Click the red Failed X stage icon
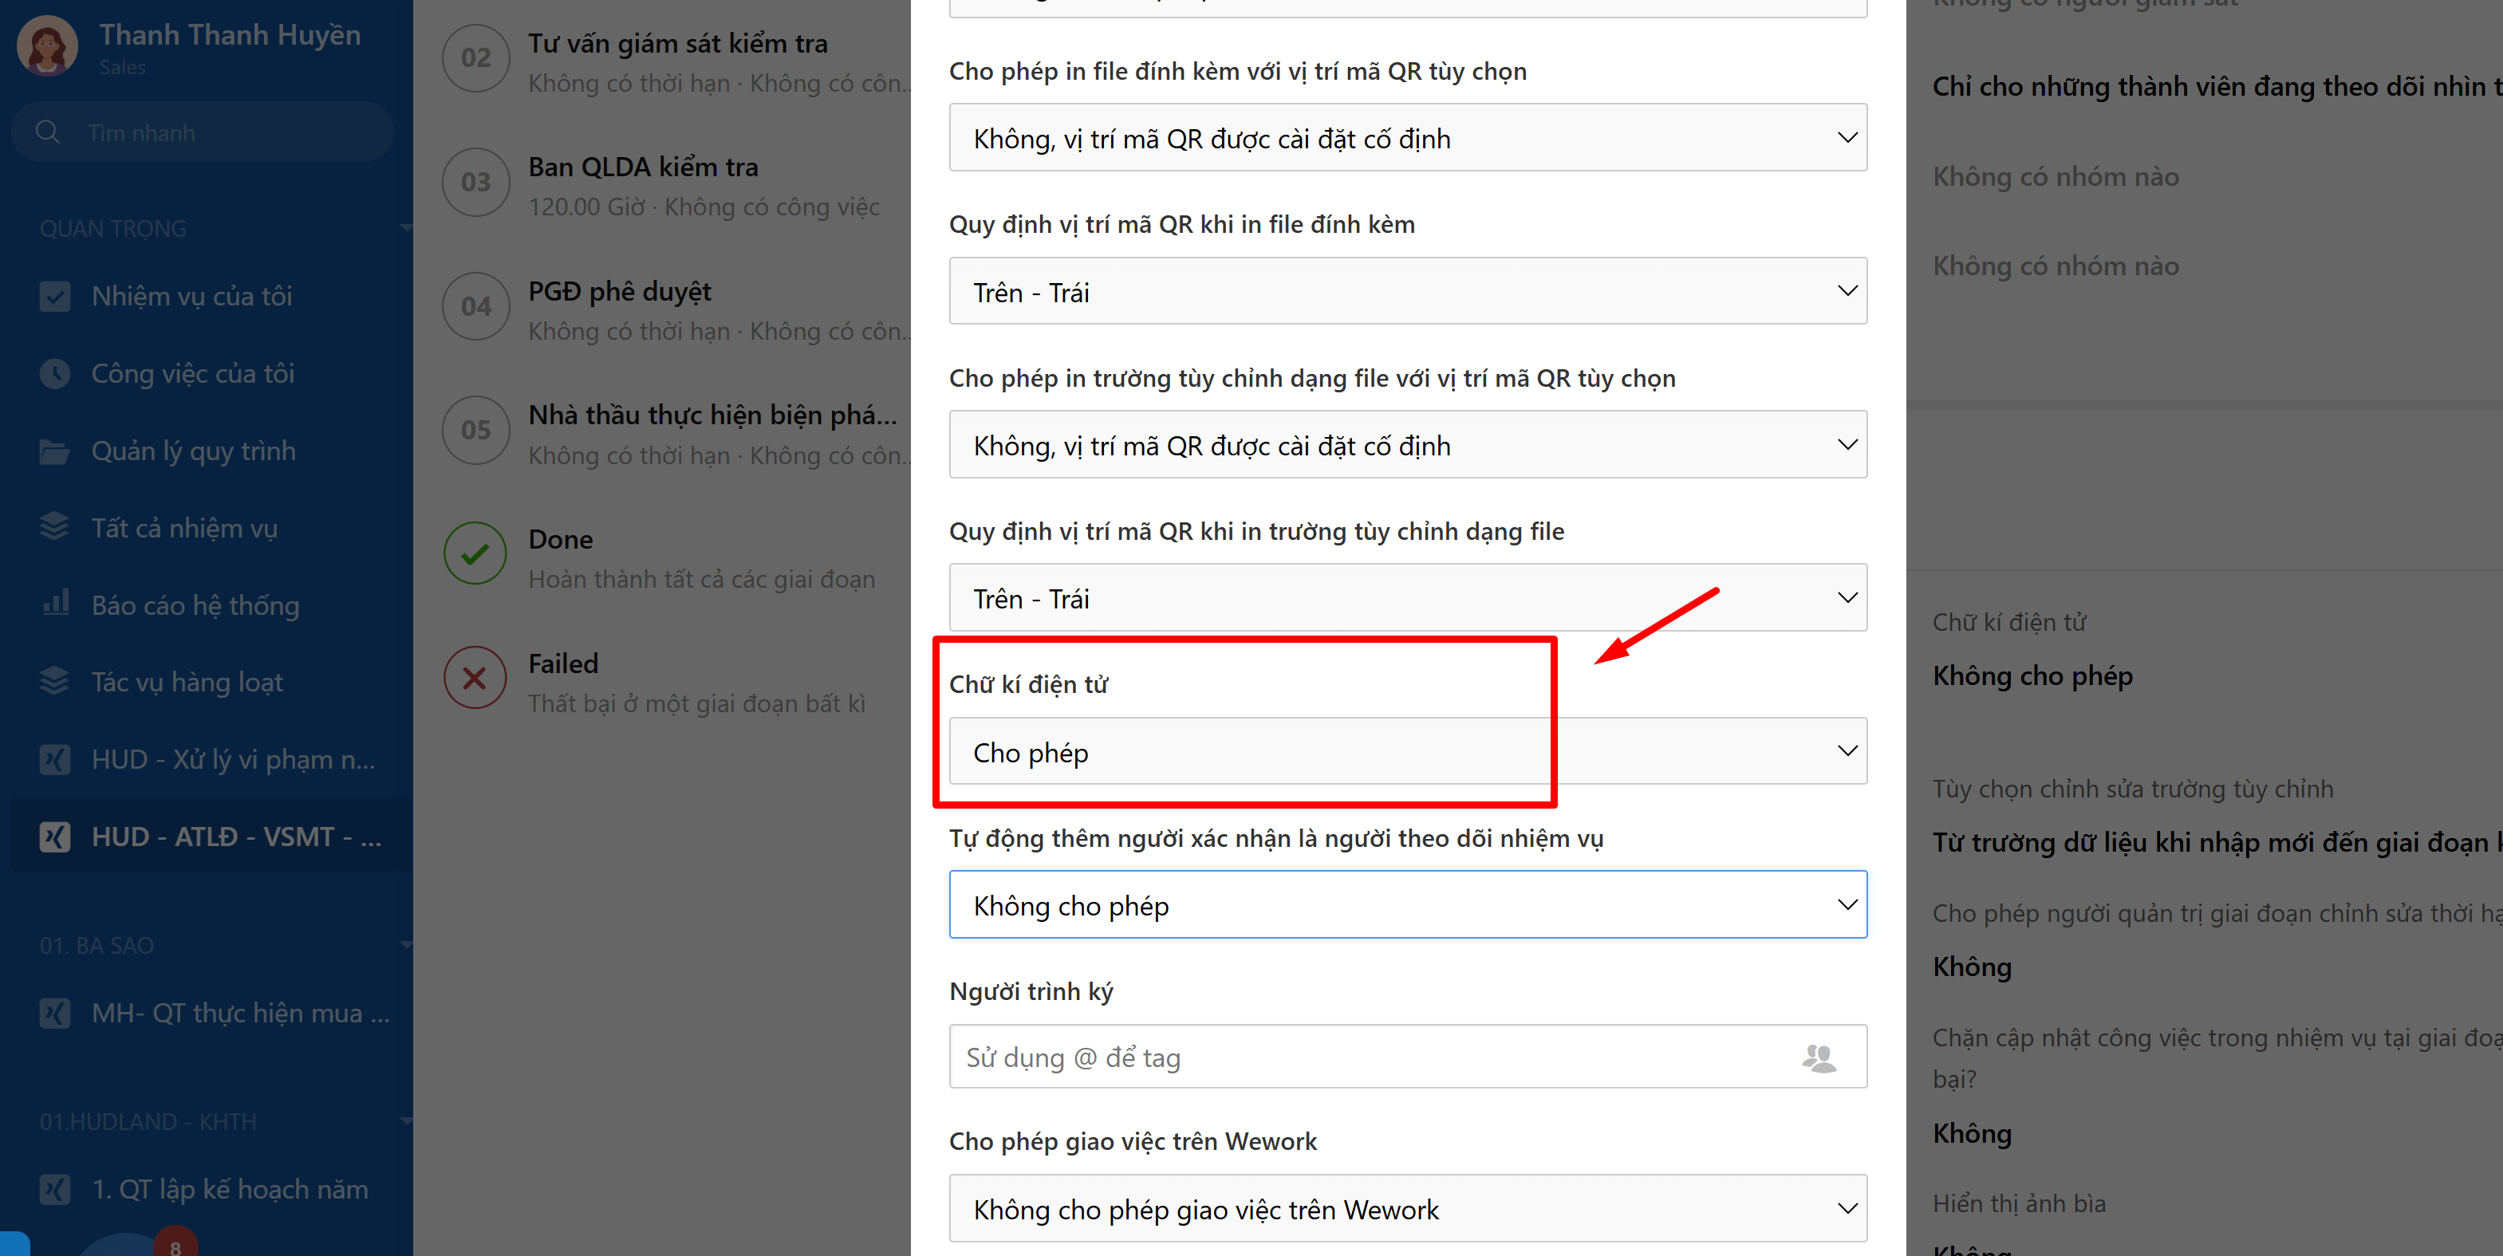Viewport: 2503px width, 1256px height. click(475, 677)
